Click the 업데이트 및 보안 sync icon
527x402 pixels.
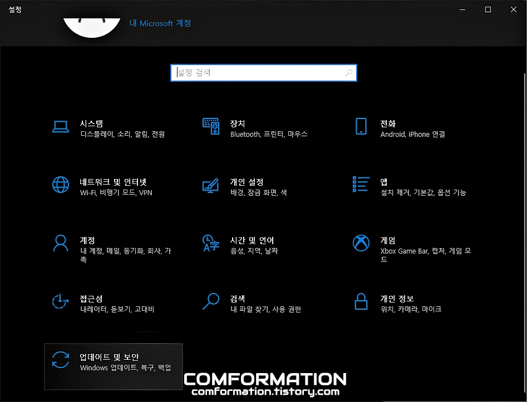click(61, 360)
